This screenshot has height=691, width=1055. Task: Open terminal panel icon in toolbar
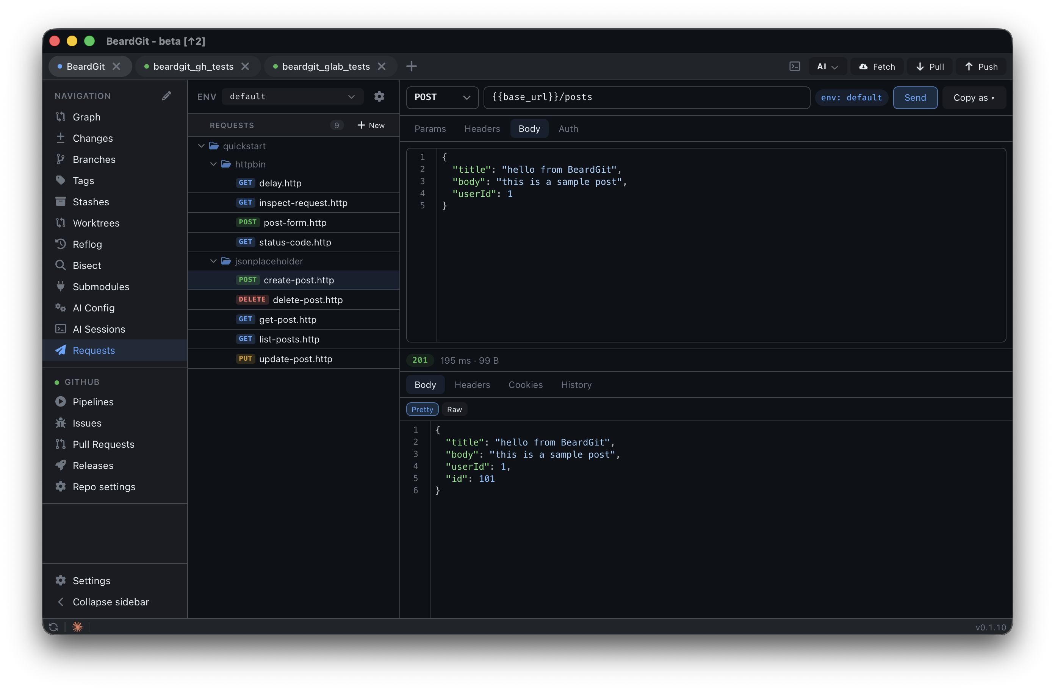[x=795, y=66]
